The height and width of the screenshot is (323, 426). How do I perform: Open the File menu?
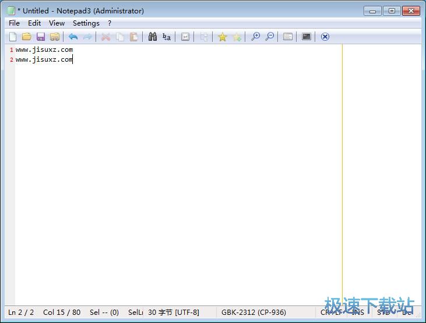[15, 23]
